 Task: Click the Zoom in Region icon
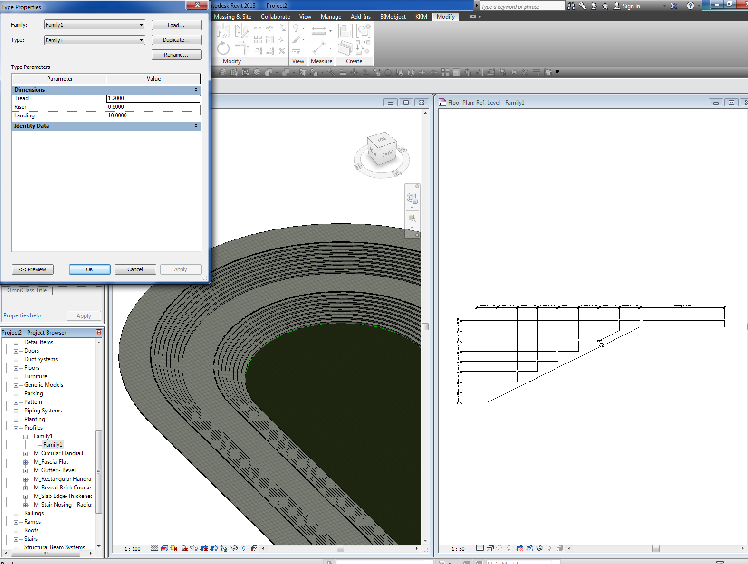[412, 219]
